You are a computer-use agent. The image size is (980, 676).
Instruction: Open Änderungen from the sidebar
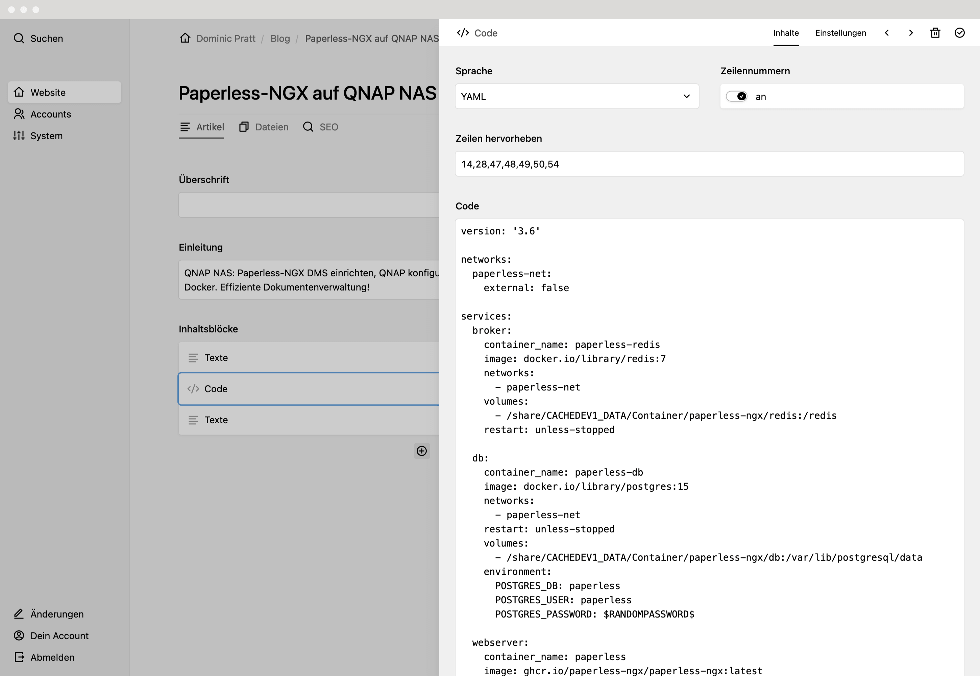(65, 614)
